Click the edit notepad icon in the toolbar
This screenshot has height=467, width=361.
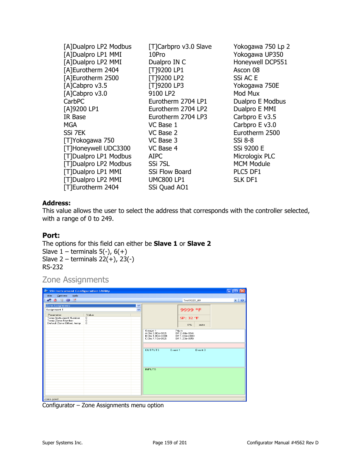click(x=74, y=300)
